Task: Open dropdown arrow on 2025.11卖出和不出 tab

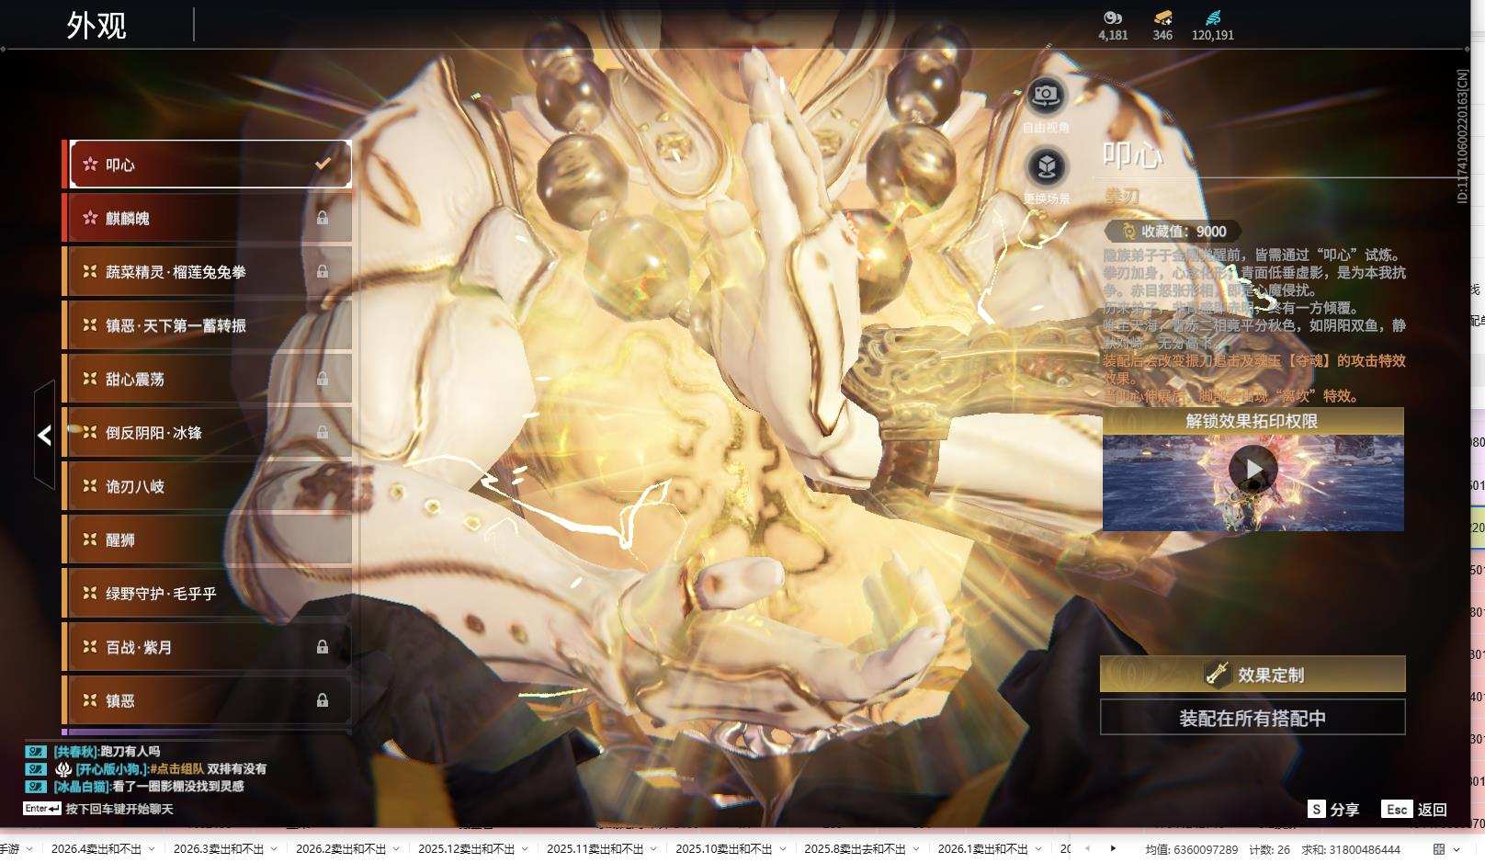Action: point(653,849)
